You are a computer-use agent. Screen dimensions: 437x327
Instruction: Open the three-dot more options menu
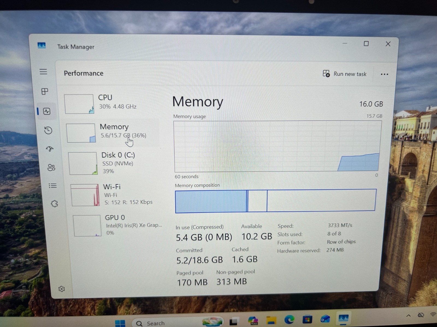click(384, 74)
